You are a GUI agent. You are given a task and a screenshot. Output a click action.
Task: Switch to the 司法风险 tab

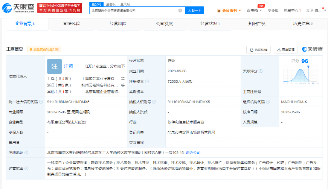click(x=72, y=24)
